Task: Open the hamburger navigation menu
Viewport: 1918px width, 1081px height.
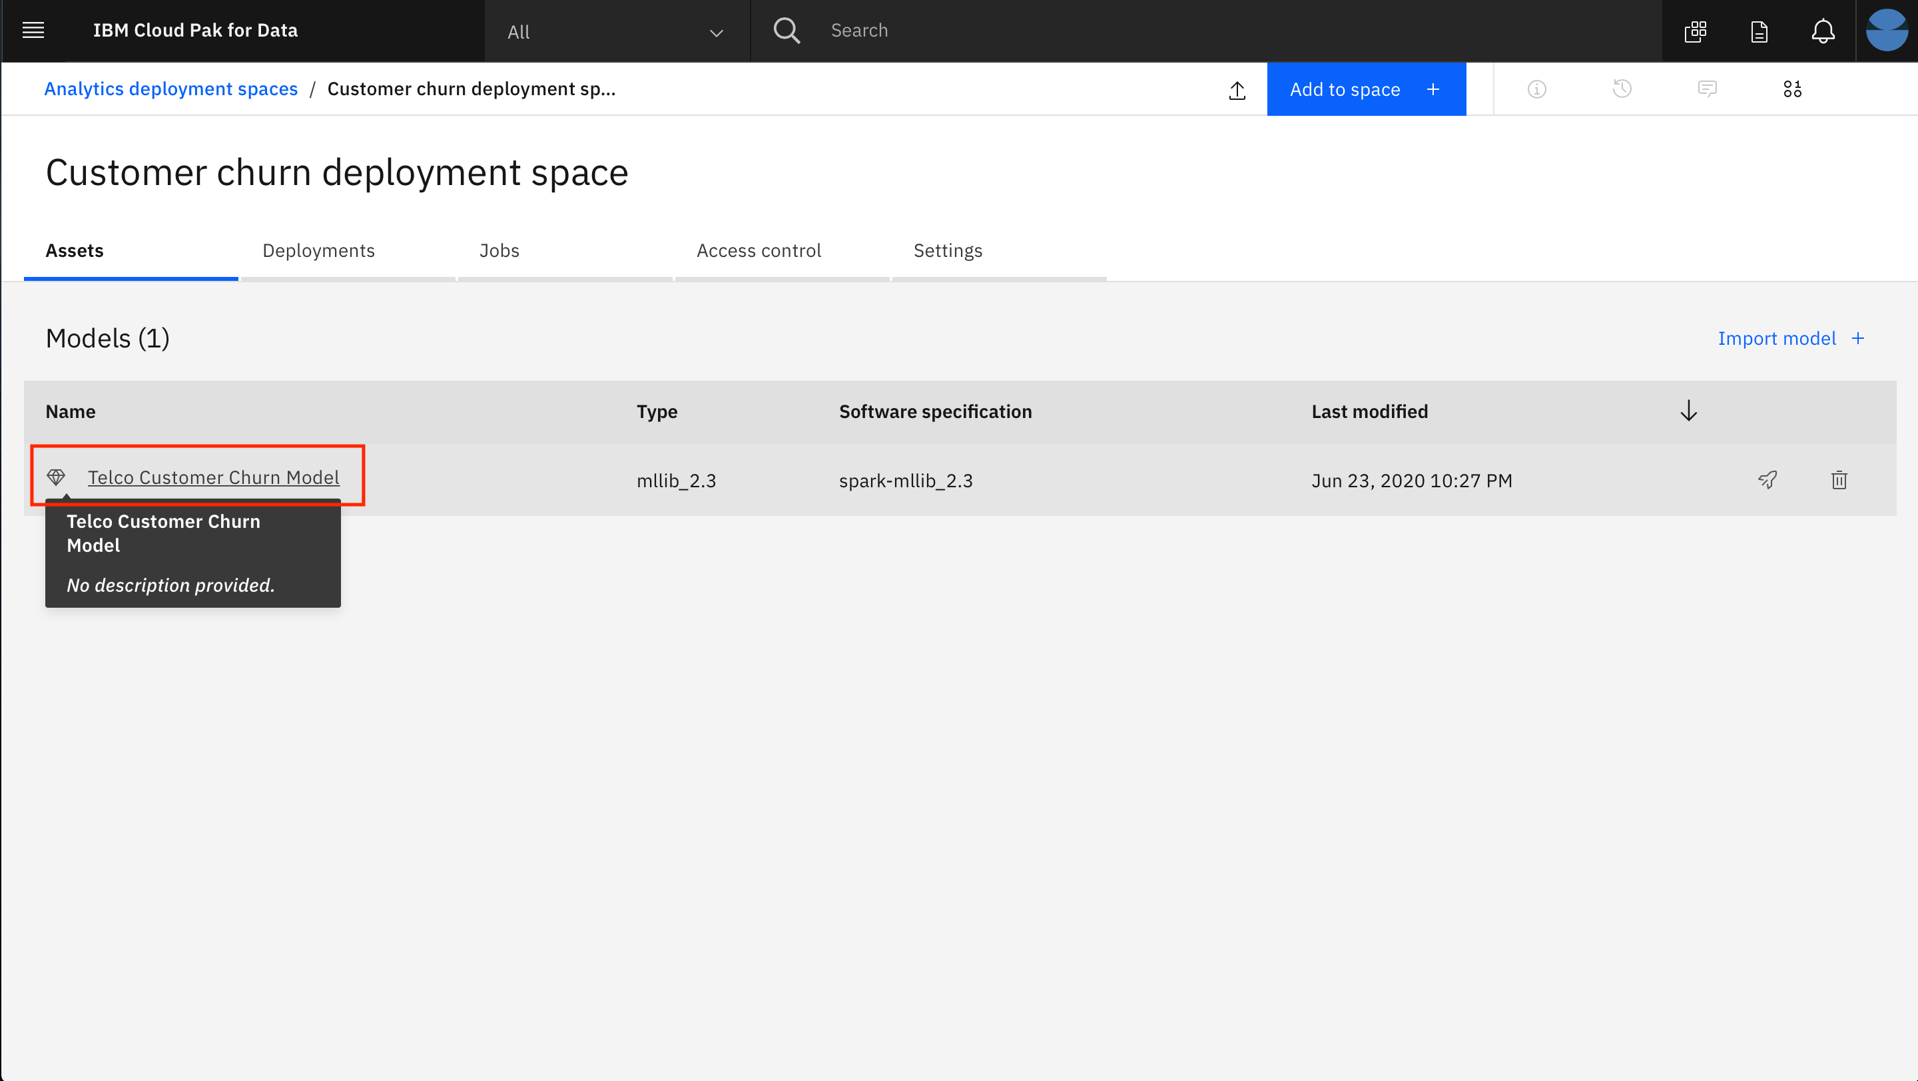Action: (33, 31)
